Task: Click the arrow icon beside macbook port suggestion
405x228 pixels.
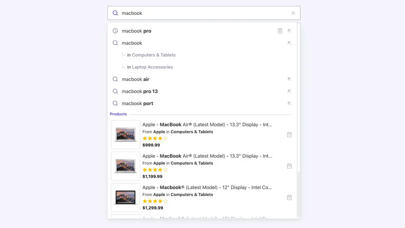Action: click(289, 103)
